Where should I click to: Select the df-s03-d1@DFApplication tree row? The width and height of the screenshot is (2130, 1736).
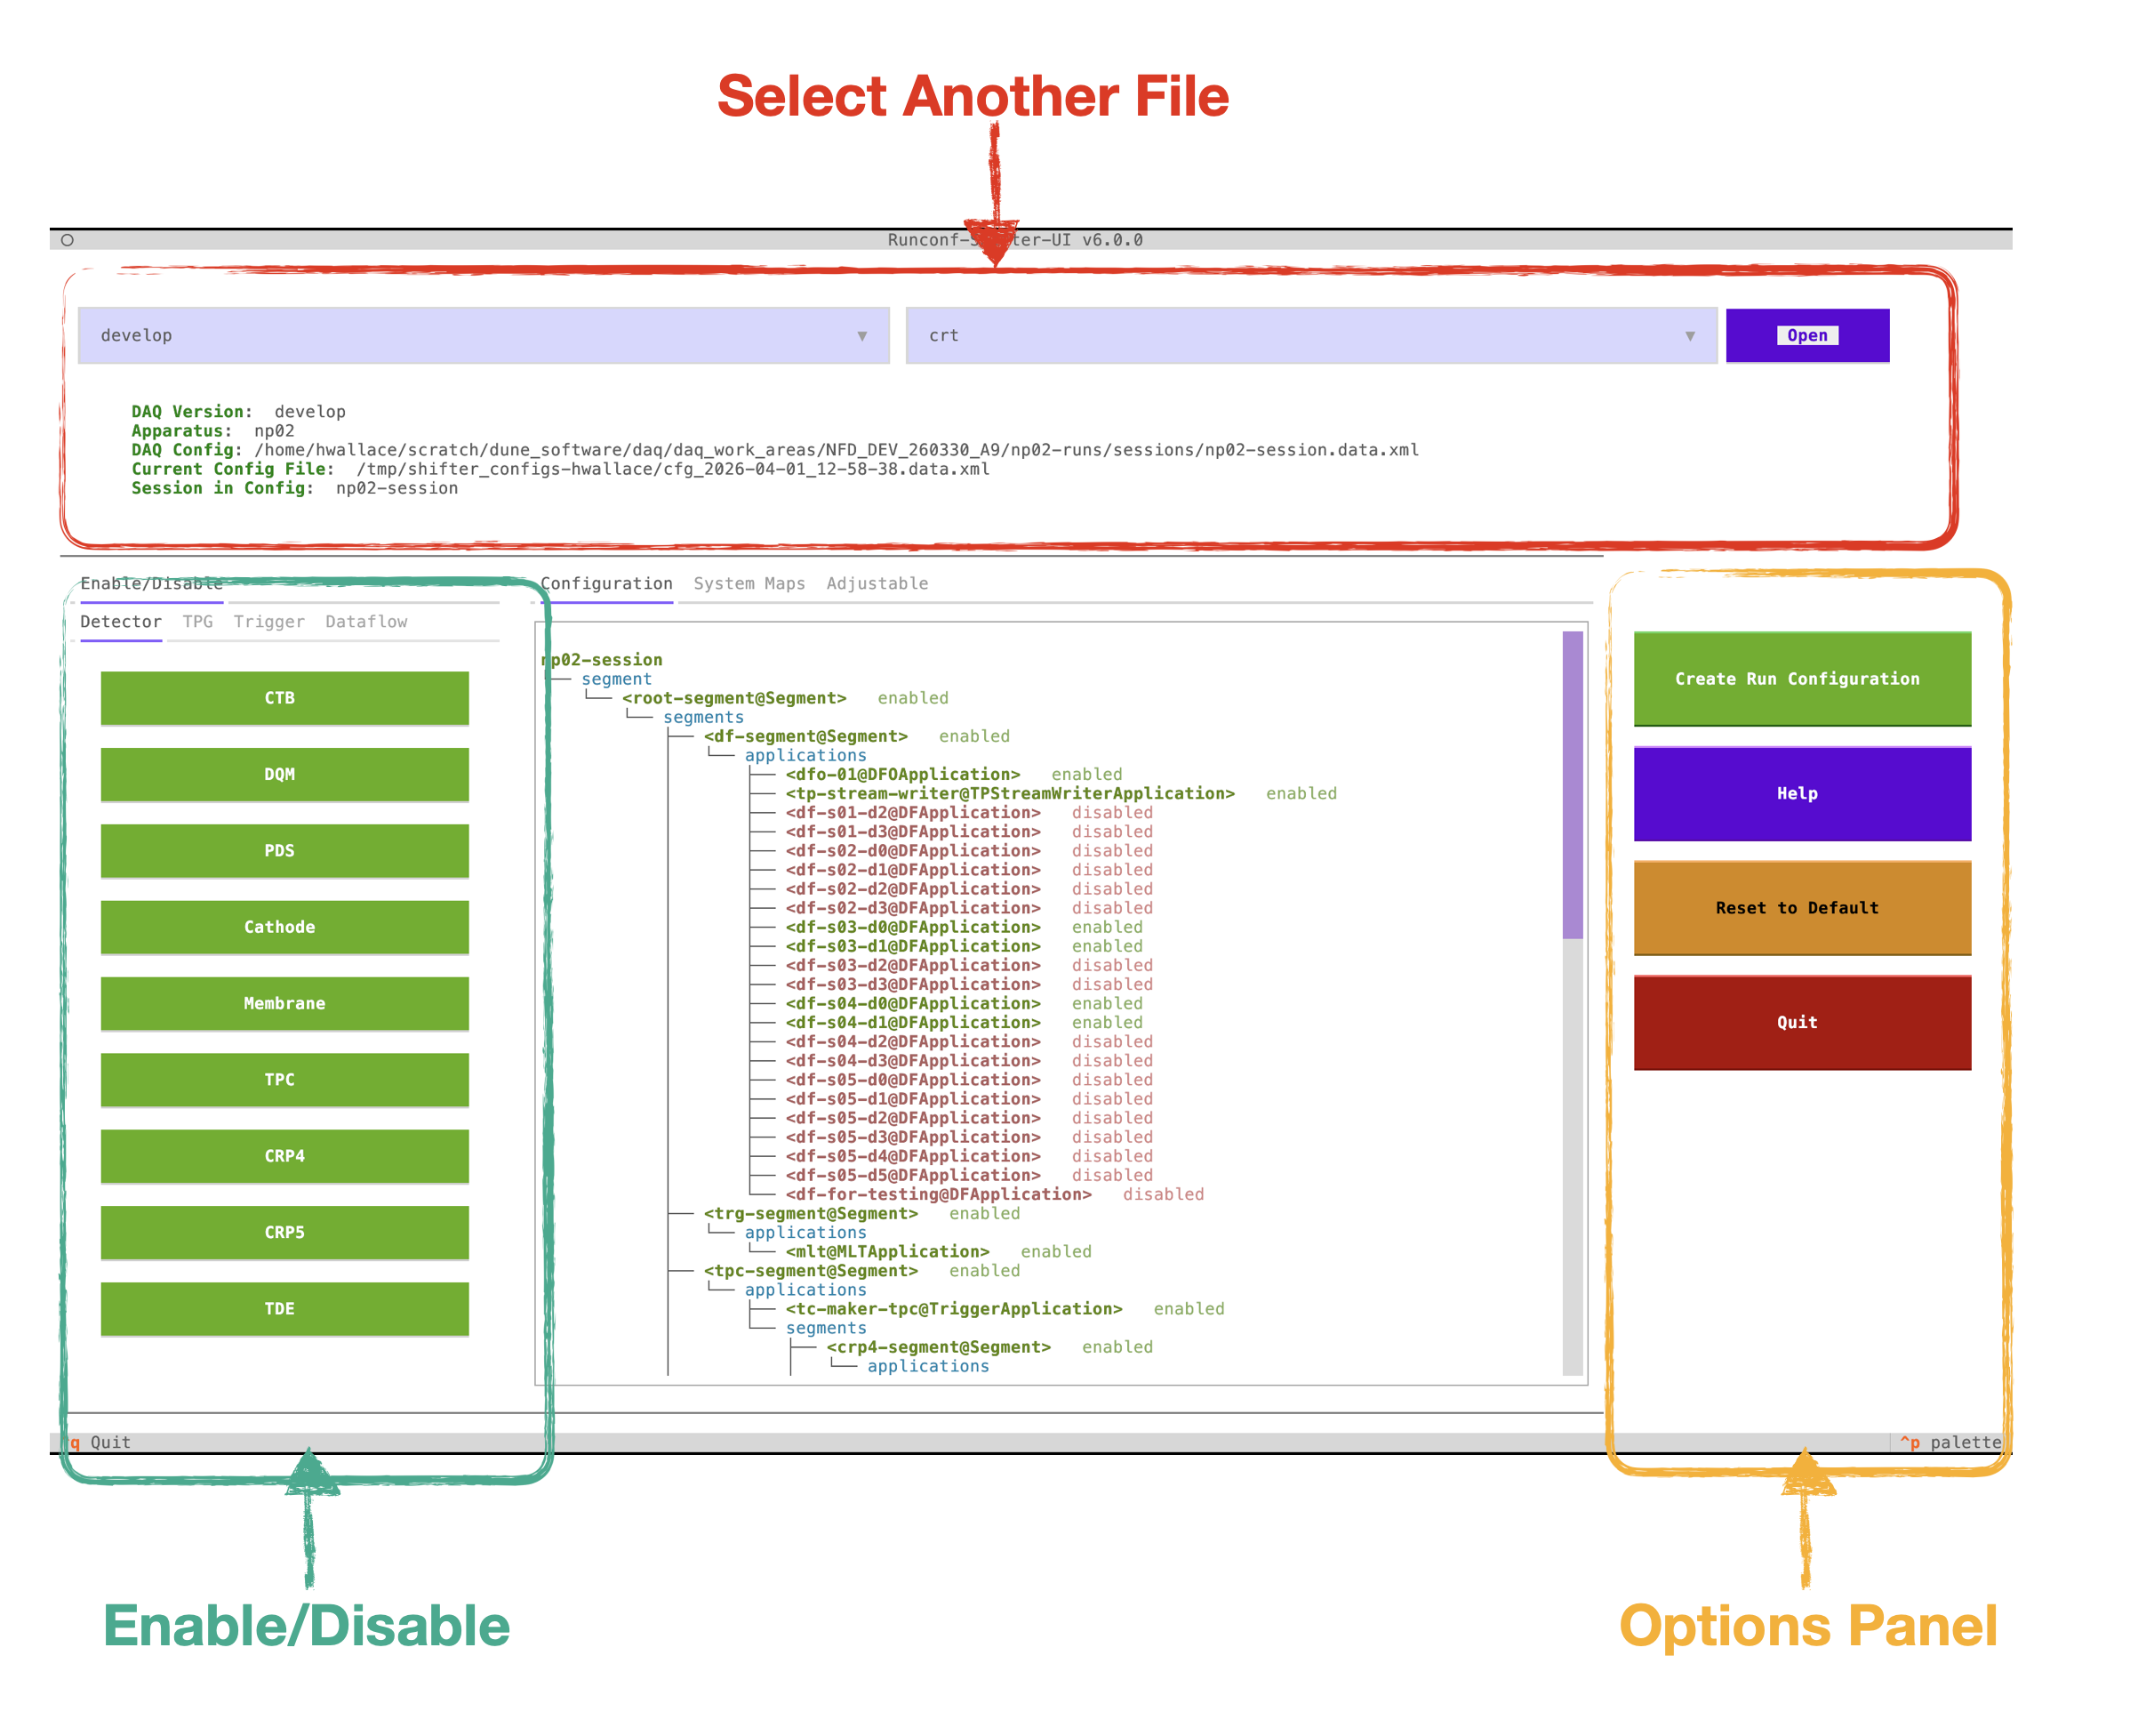click(964, 946)
